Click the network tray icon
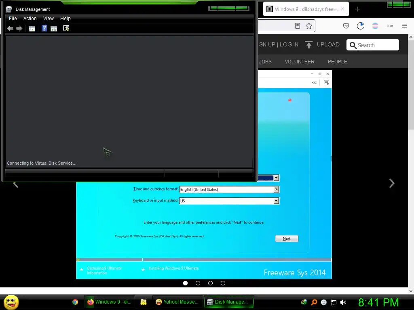Image resolution: width=414 pixels, height=310 pixels. pos(334,302)
